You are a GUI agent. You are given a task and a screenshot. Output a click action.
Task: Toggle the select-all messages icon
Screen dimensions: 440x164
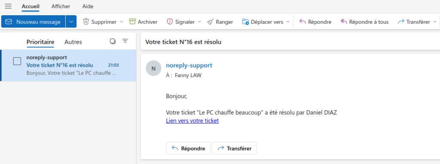(113, 41)
